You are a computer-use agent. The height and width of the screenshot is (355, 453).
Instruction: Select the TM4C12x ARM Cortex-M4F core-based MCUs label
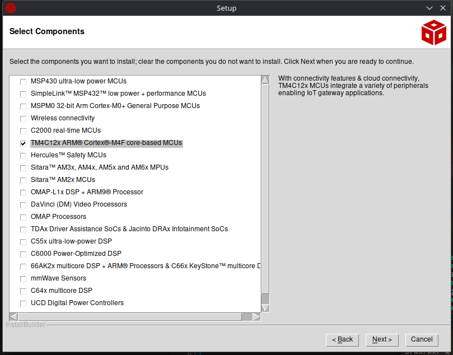coord(106,143)
